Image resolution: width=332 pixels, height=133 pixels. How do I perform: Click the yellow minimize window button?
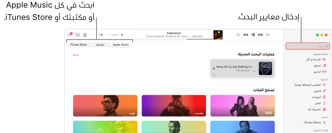(x=322, y=35)
